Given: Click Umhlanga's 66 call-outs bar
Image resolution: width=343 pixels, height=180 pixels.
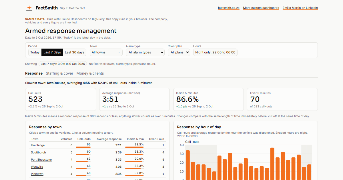Looking at the screenshot, I should pyautogui.click(x=83, y=147).
